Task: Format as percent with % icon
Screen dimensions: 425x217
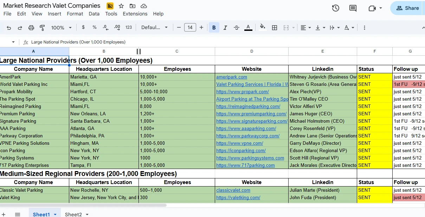Action: point(95,27)
